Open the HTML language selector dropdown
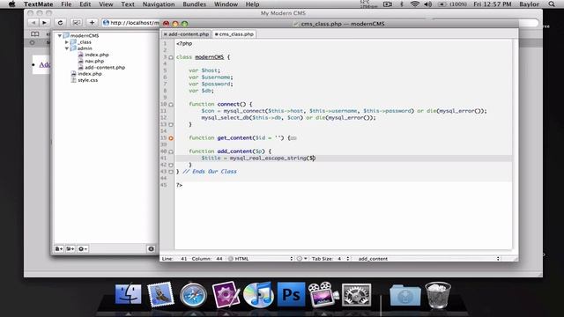 (261, 258)
